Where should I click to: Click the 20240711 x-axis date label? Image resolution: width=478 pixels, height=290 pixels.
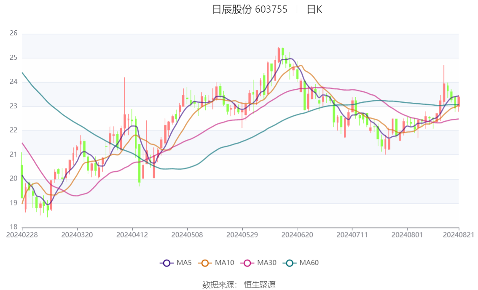pyautogui.click(x=352, y=235)
